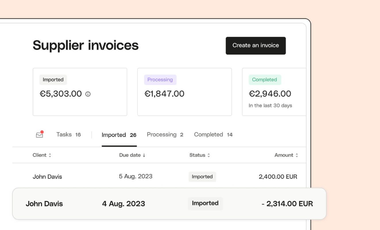Click the 2,400.00 EUR amount cell
Screen dimensions: 380x230
coord(278,177)
